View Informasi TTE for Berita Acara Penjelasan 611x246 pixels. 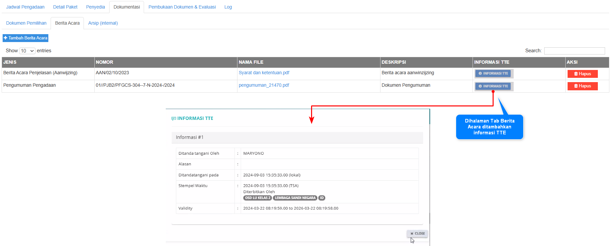(x=493, y=74)
